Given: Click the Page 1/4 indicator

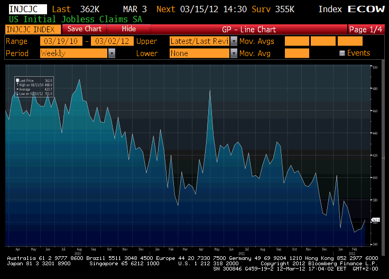Looking at the screenshot, I should coord(366,30).
